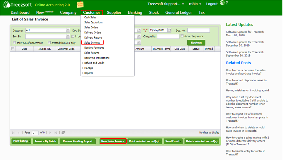283x160 pixels.
Task: Open the Customer ALL dropdown
Action: pyautogui.click(x=68, y=30)
